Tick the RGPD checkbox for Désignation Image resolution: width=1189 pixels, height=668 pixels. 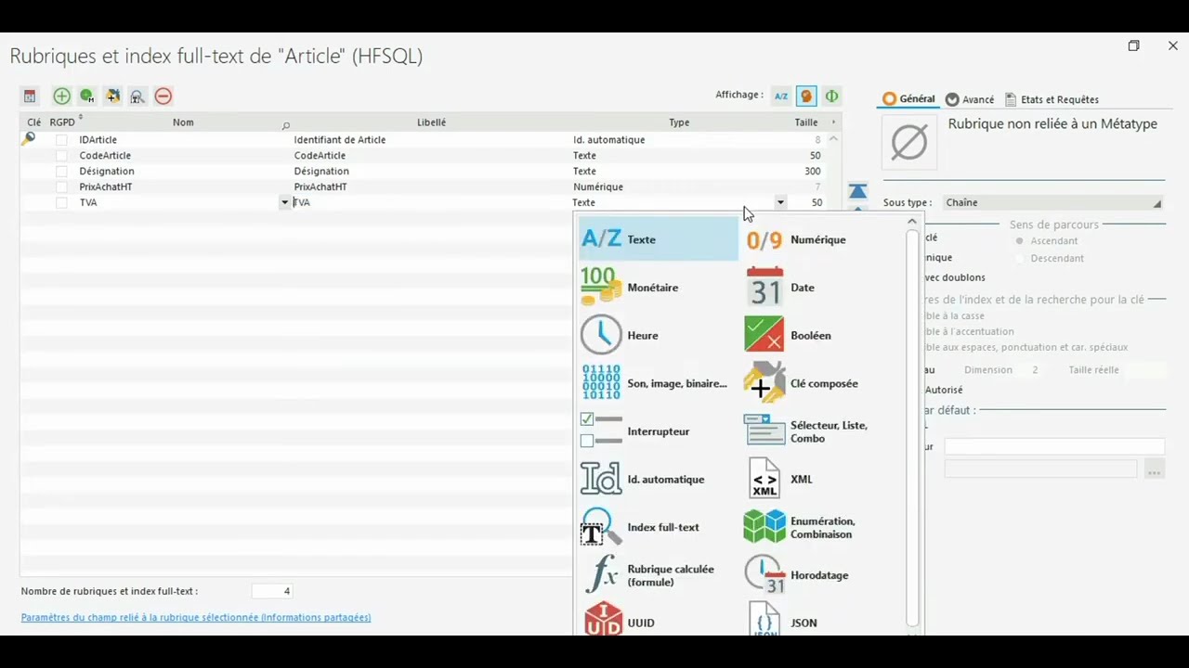click(x=61, y=172)
